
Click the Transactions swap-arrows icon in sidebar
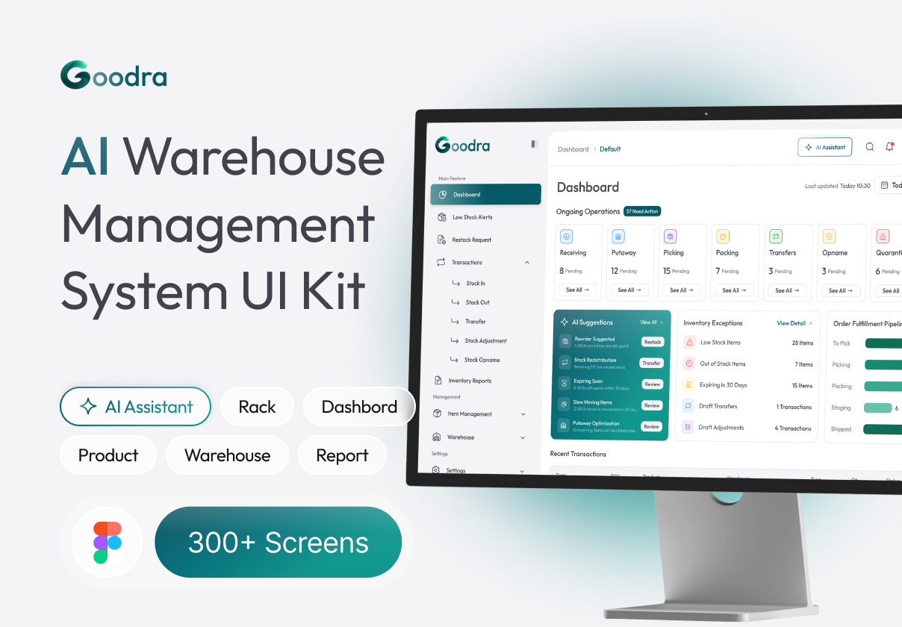441,262
